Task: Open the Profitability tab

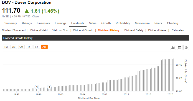Action: (x=123, y=23)
